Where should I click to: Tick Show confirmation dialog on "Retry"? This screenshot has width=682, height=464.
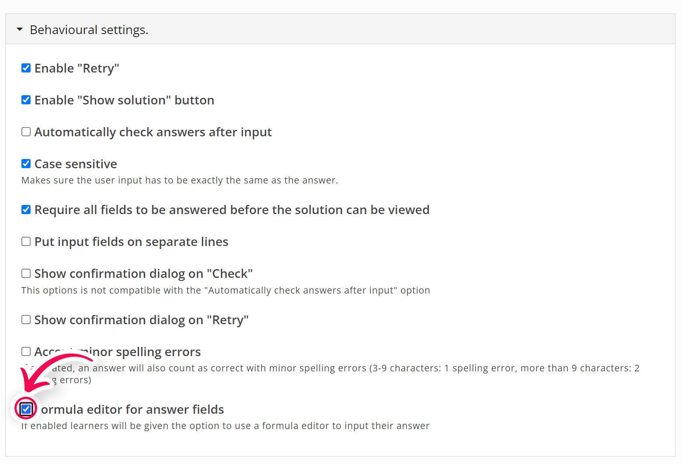pyautogui.click(x=26, y=319)
